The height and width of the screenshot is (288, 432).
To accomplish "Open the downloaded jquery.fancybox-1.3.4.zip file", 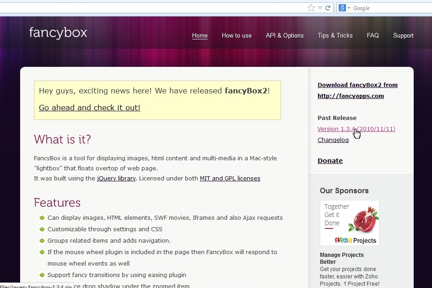I will (x=37, y=285).
